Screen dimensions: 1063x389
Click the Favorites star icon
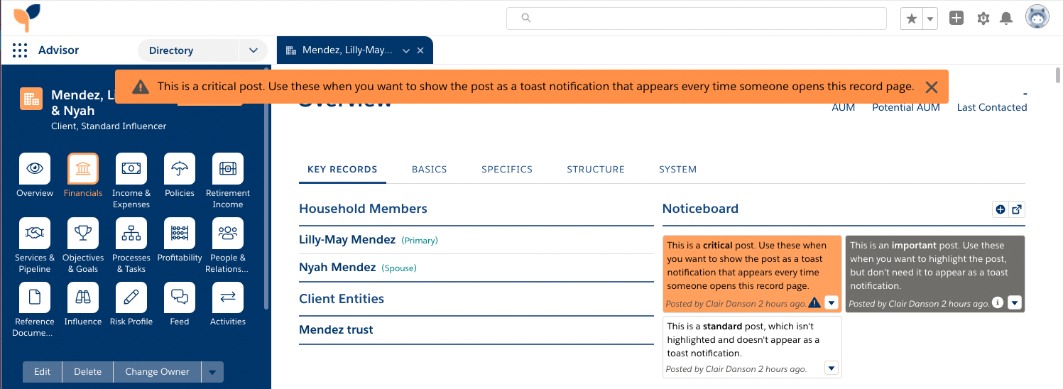911,18
